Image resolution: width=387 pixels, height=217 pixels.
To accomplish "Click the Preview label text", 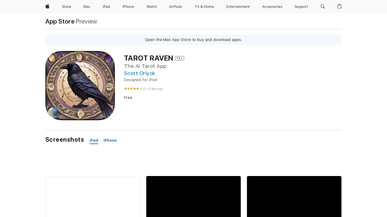I will coord(86,21).
